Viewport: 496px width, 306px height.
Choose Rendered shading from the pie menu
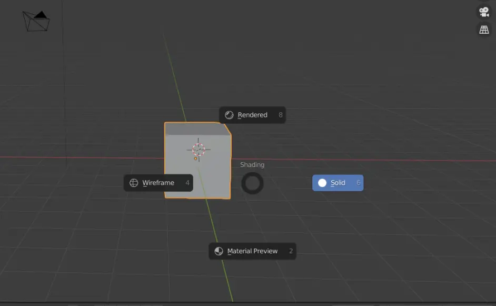coord(252,115)
